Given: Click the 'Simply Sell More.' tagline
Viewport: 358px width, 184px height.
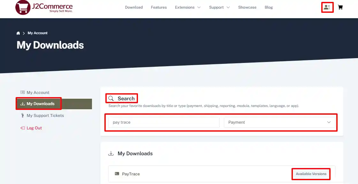Looking at the screenshot, I should 61,11.
